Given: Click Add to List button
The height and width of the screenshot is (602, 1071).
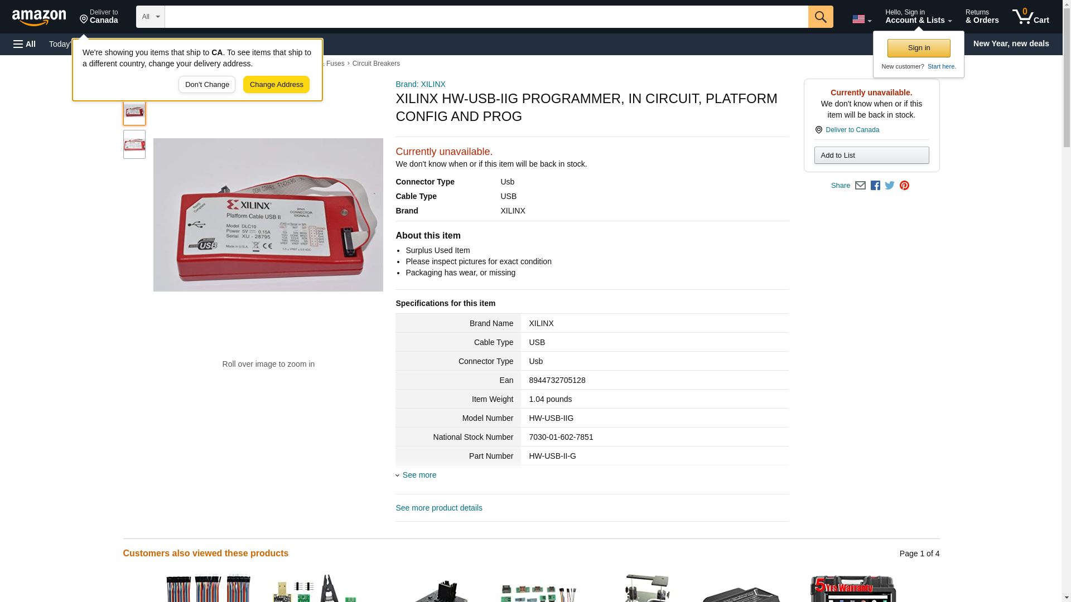Looking at the screenshot, I should 871,155.
